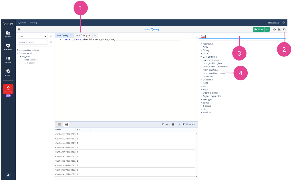Select the from_iso8601_timestamp function

click(x=216, y=67)
